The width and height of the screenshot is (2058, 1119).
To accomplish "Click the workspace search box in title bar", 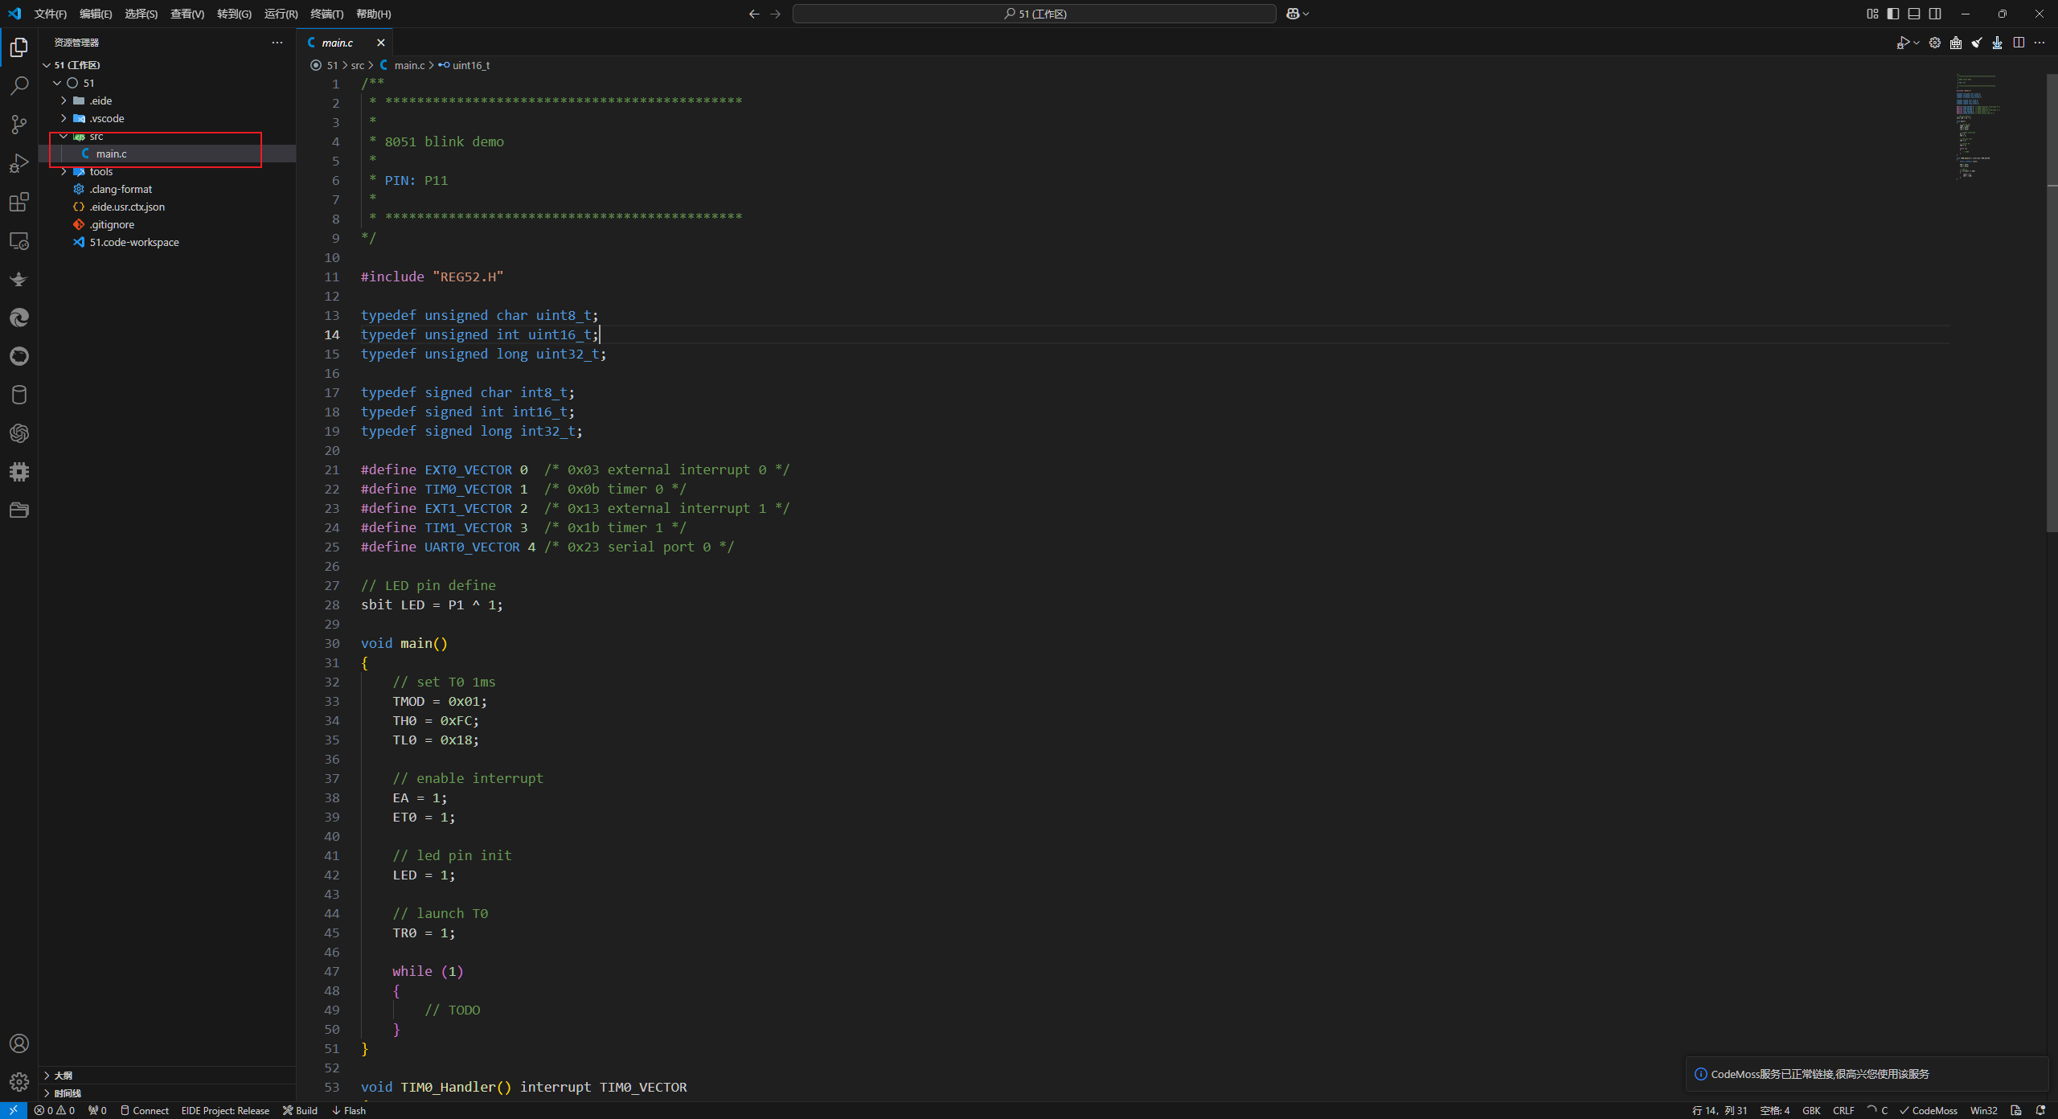I will point(1034,14).
